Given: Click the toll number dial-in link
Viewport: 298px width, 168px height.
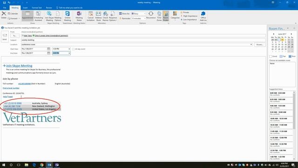Looking at the screenshot, I should (24, 84).
